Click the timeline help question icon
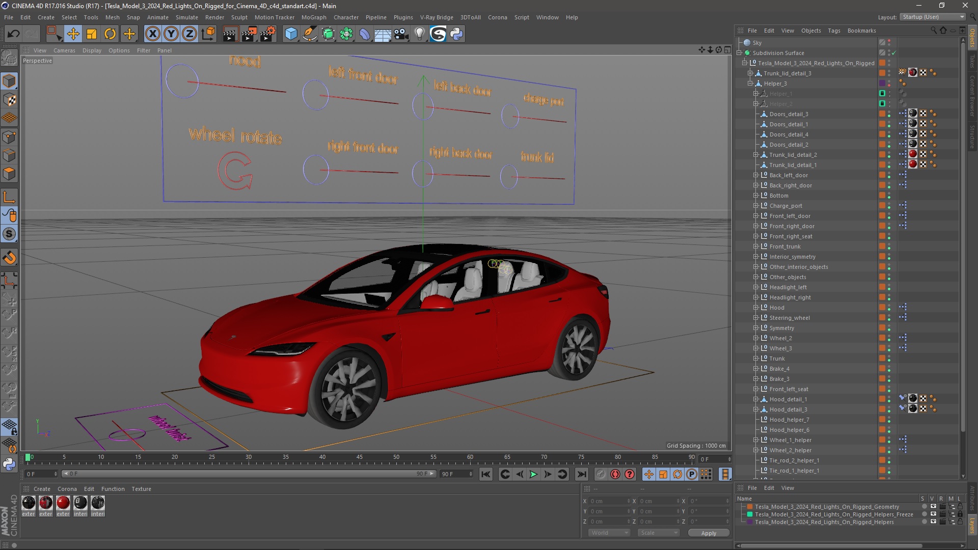This screenshot has height=550, width=978. click(630, 474)
